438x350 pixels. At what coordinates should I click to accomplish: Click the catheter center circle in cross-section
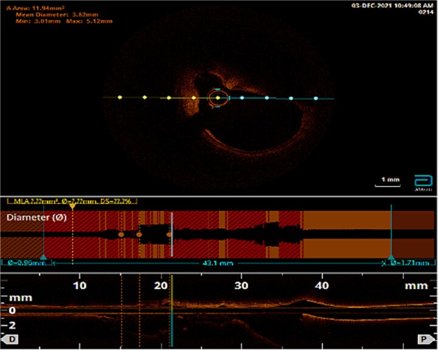(x=218, y=97)
